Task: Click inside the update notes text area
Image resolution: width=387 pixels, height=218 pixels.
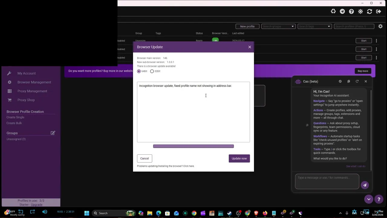Action: [x=193, y=112]
